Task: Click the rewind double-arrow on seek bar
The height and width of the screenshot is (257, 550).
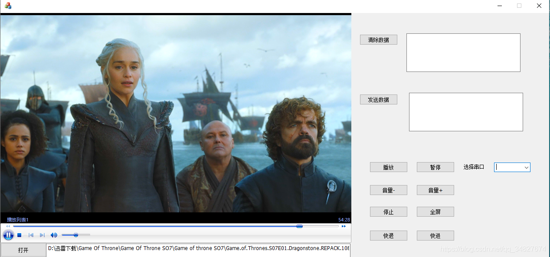Action: (8, 226)
